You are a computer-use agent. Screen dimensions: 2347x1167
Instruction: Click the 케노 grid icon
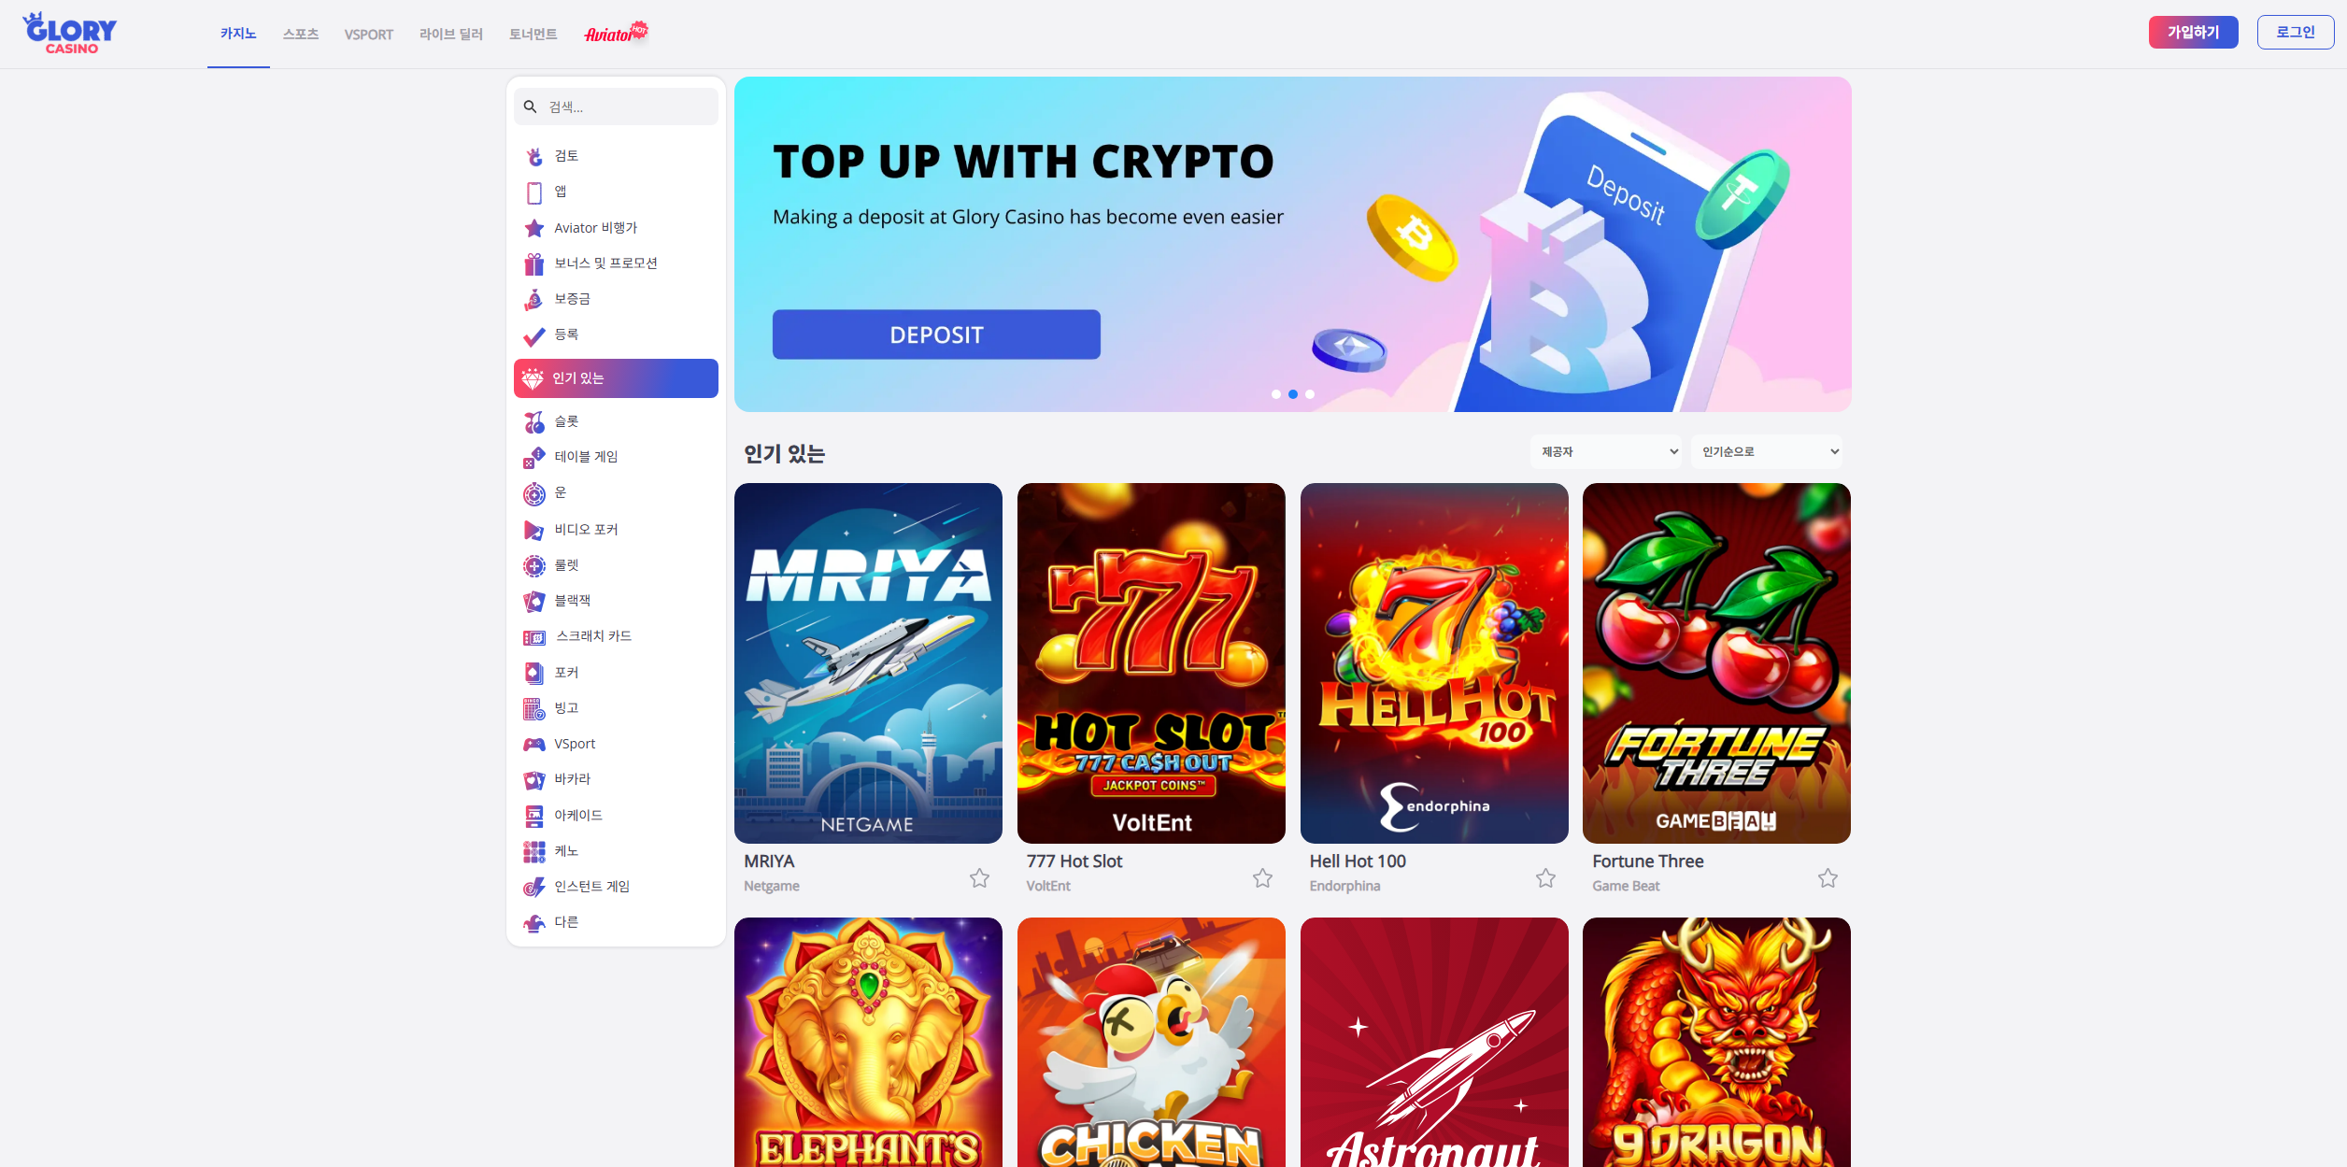533,851
